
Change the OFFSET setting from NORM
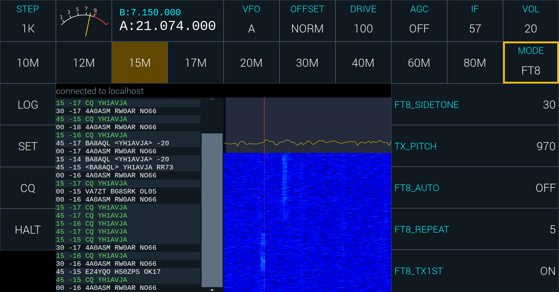307,21
